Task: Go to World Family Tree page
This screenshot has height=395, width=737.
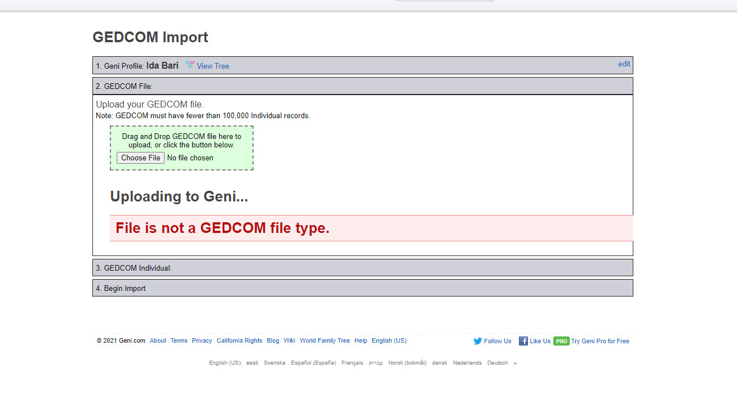Action: coord(325,340)
